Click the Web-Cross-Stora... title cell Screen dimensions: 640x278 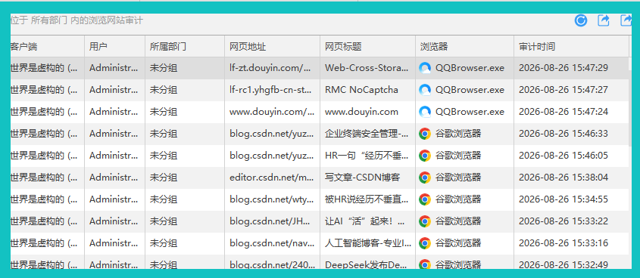(x=368, y=68)
